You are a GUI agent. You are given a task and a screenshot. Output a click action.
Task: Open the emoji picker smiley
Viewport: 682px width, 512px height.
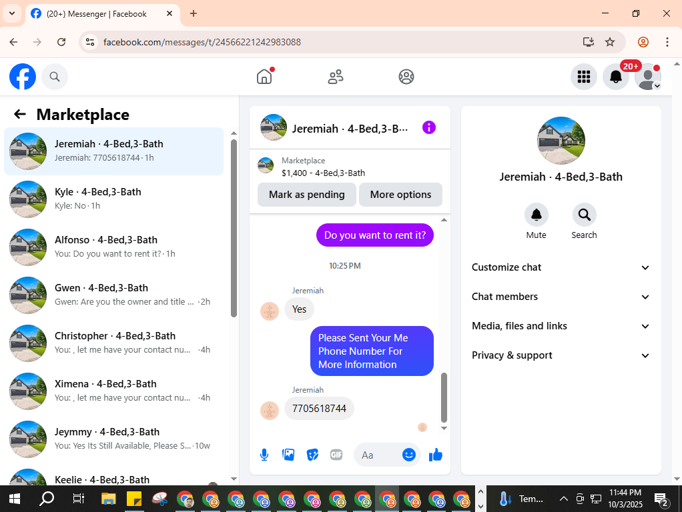click(x=409, y=455)
